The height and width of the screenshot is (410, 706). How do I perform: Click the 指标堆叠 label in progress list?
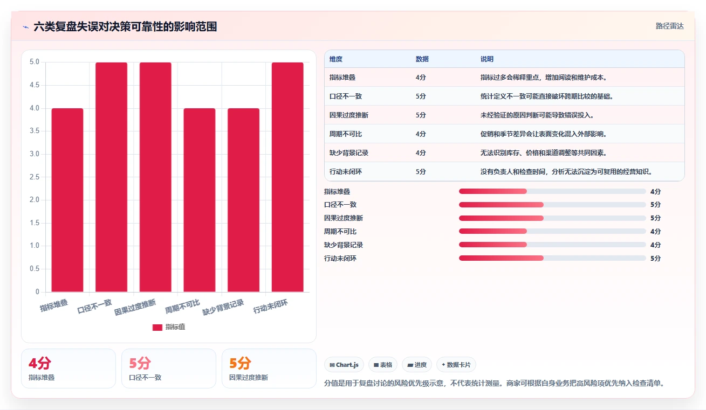337,191
